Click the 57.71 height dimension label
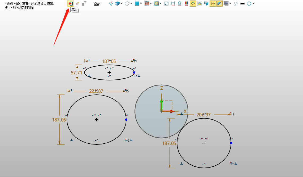The image size is (303, 177). (76, 72)
